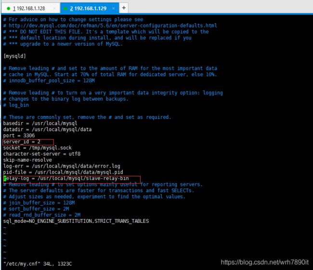Click the '# join_buffer_size = 128M' line
Viewport: 313px width, 270px height.
[39, 203]
